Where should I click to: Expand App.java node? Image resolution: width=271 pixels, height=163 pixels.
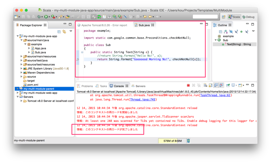(29, 48)
